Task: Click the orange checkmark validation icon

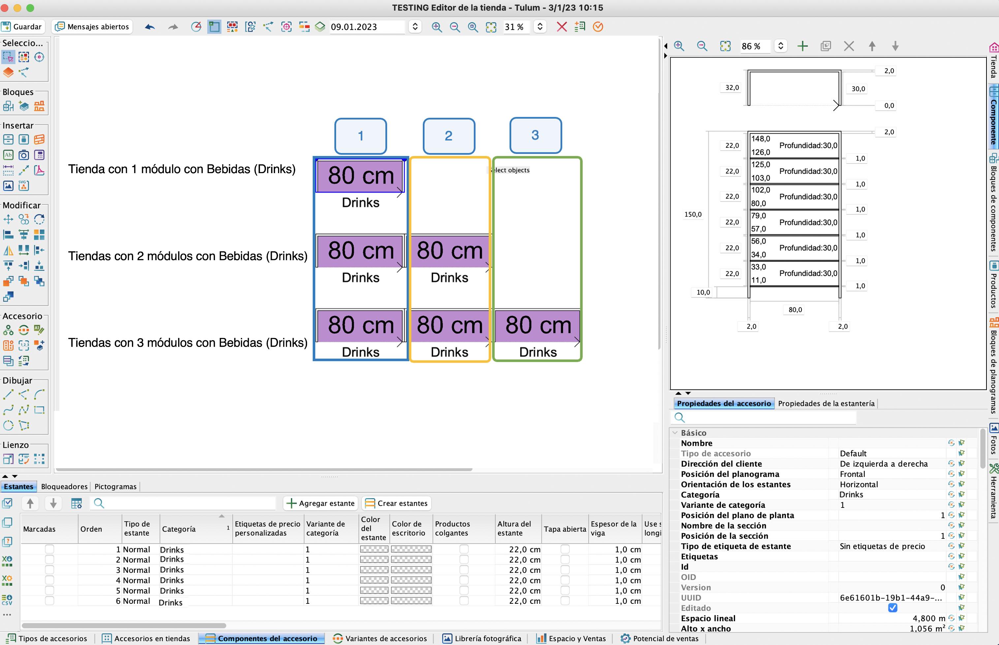Action: tap(598, 27)
